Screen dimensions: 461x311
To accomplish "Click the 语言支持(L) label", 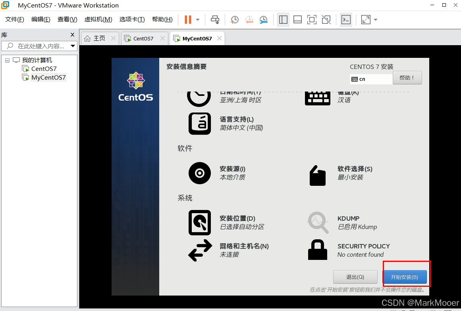I will point(237,119).
